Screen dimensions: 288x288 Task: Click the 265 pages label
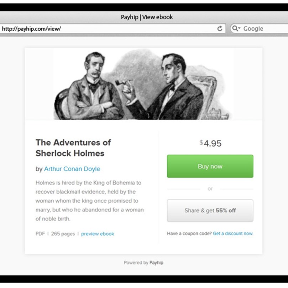[63, 234]
